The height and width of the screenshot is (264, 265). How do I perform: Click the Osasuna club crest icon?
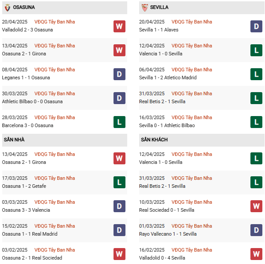click(x=7, y=8)
